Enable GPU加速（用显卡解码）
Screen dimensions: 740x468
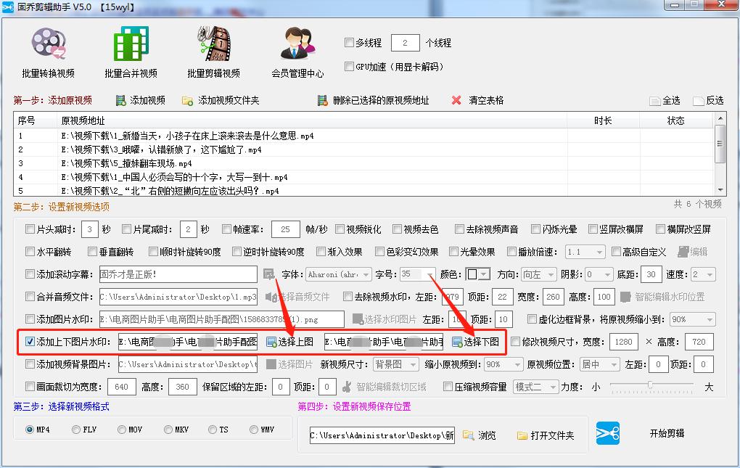tap(349, 66)
